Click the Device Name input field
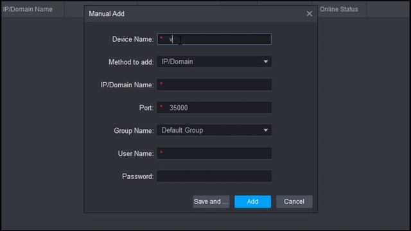 (214, 39)
